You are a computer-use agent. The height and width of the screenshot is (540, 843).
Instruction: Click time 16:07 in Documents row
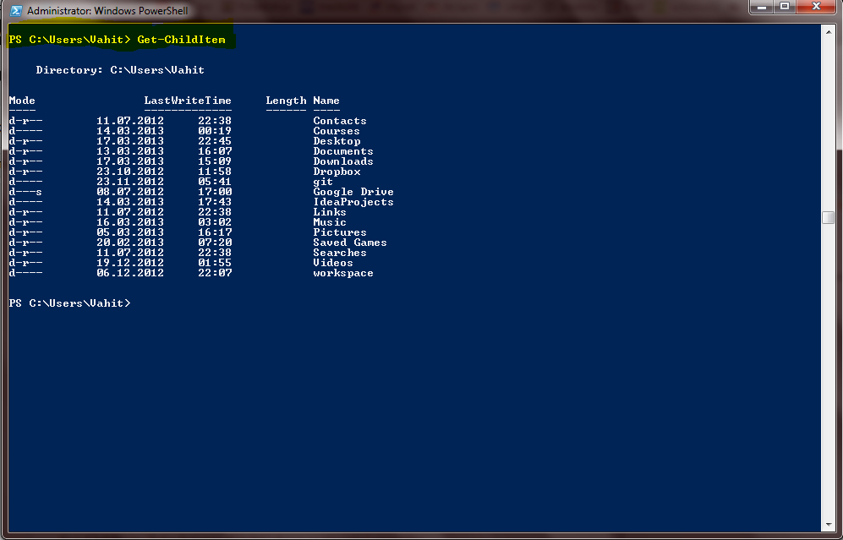[x=215, y=151]
